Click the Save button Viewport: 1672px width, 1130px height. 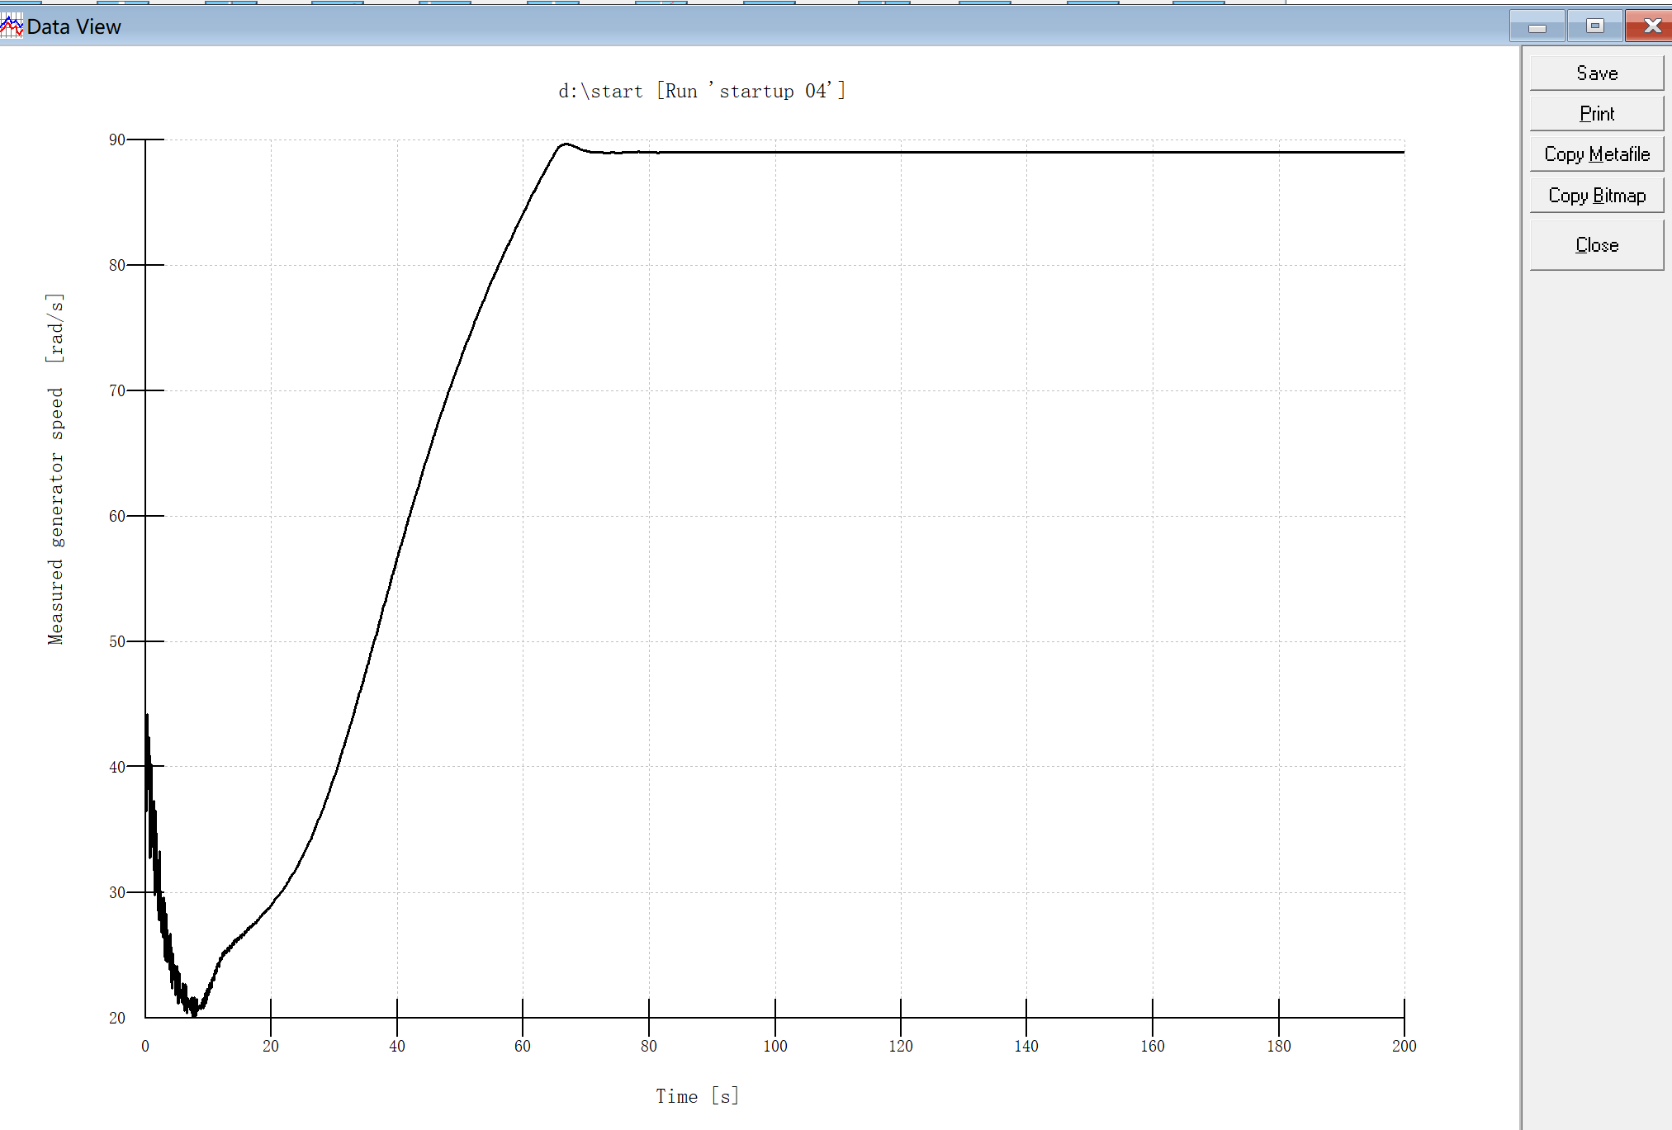(1596, 73)
